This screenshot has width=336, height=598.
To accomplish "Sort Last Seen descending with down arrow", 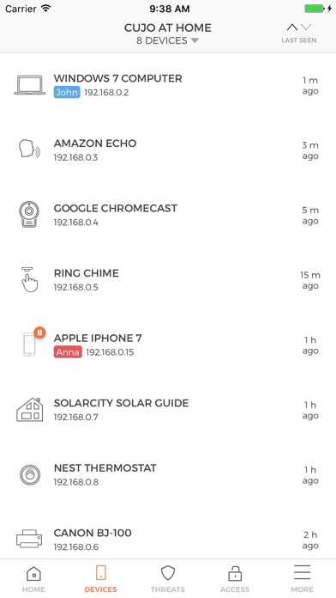I will tap(306, 27).
